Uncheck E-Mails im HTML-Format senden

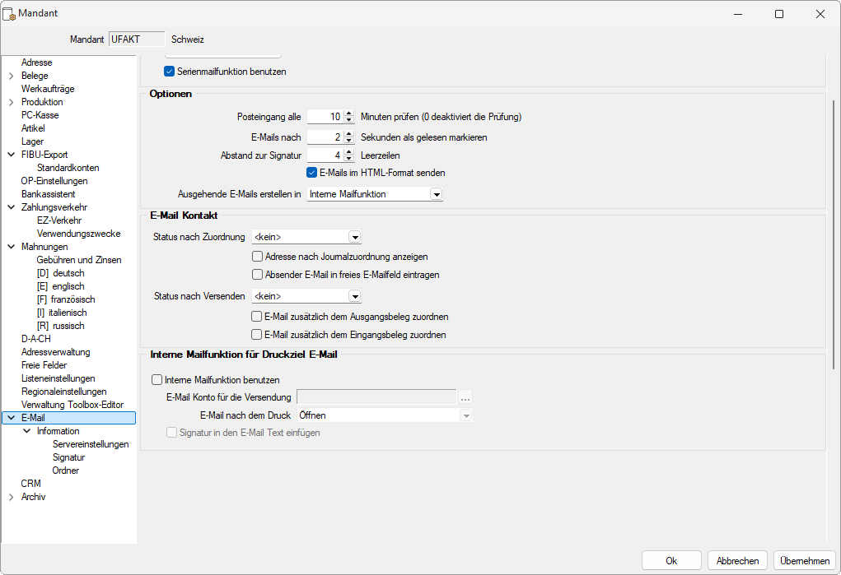[x=312, y=173]
